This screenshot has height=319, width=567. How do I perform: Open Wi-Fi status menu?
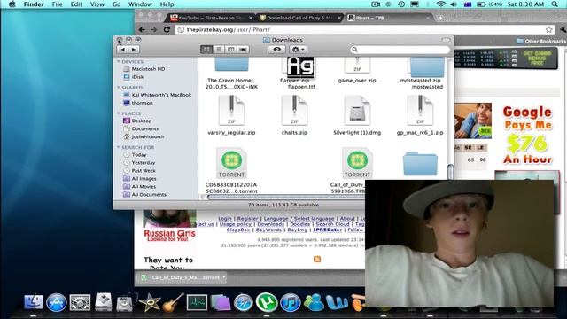(440, 4)
